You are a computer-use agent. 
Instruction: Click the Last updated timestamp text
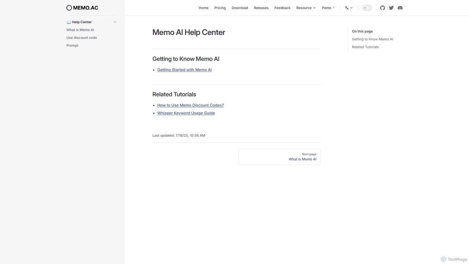point(179,136)
